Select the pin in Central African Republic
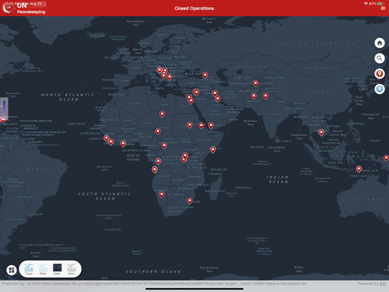Viewport: 389px width, 292px height. tap(164, 146)
